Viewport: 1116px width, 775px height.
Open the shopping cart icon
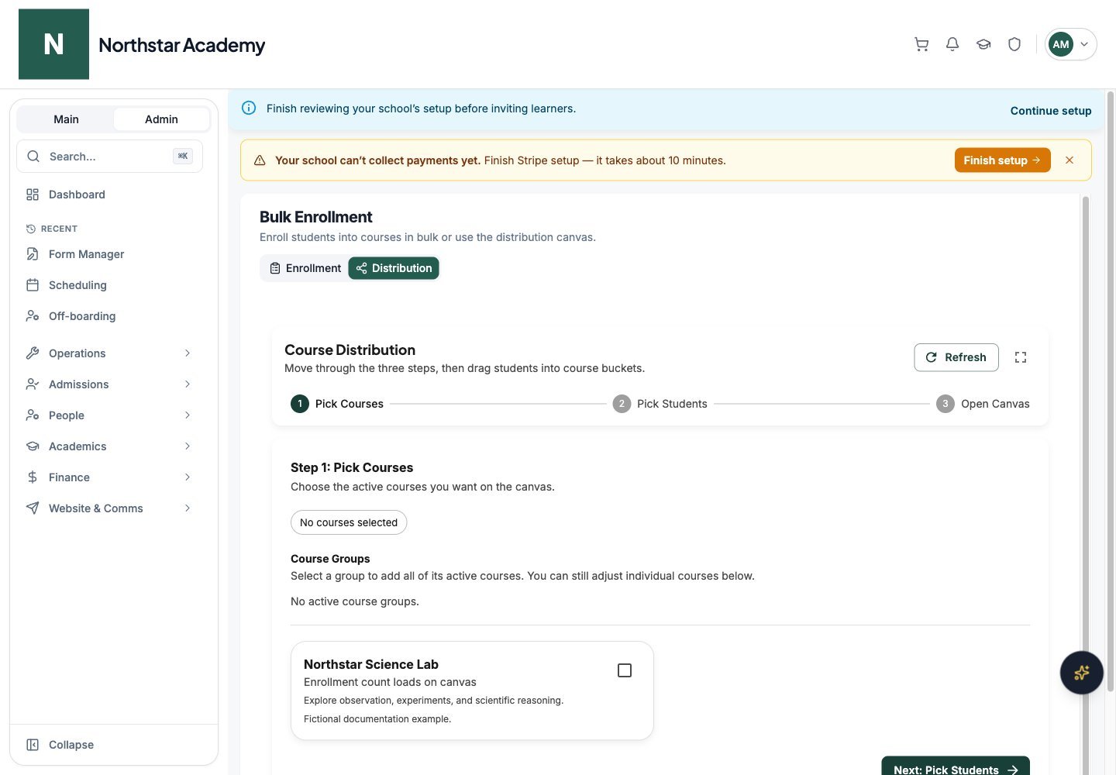click(921, 44)
